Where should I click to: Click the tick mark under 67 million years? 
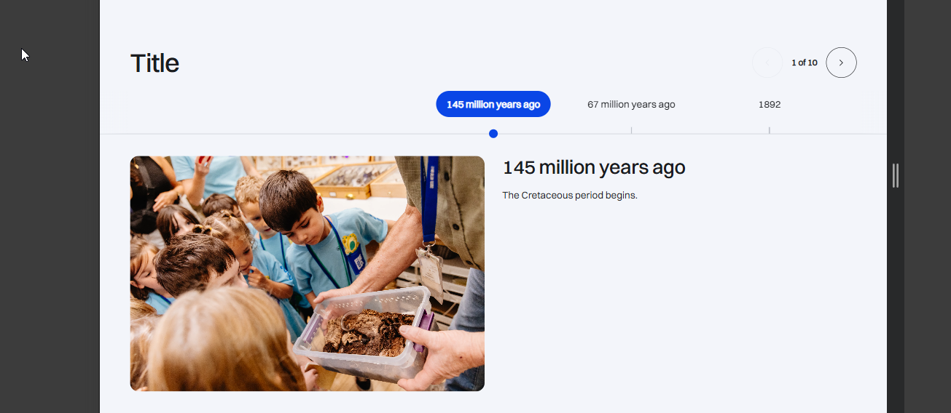pos(631,130)
